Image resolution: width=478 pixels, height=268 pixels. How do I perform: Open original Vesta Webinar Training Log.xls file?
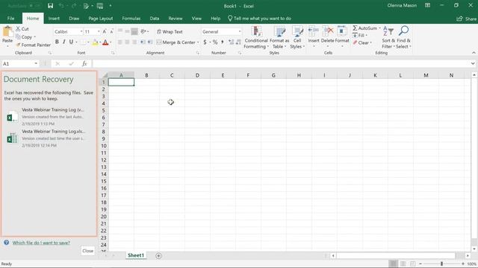click(x=49, y=138)
